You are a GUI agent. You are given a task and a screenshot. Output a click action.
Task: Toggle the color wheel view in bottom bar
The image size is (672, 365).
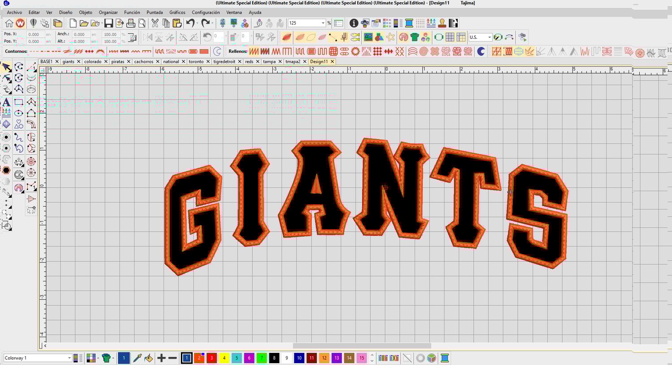tap(431, 358)
